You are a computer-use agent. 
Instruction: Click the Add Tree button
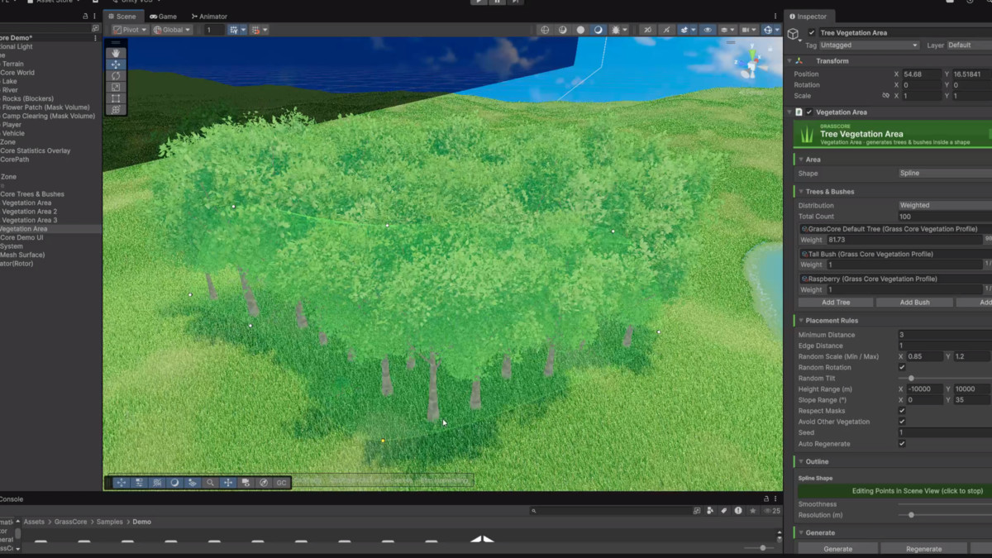836,303
